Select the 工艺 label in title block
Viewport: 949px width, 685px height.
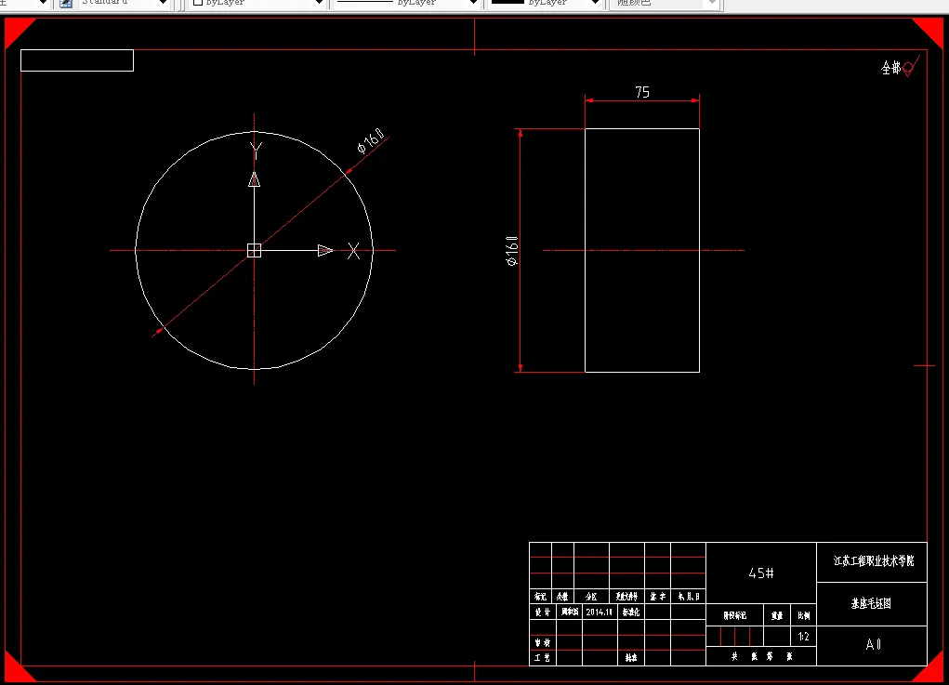pyautogui.click(x=542, y=658)
